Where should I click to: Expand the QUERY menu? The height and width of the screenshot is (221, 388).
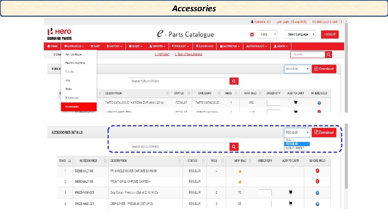pos(136,46)
